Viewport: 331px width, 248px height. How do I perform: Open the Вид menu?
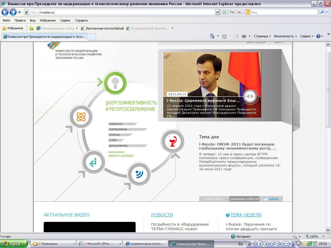click(32, 20)
